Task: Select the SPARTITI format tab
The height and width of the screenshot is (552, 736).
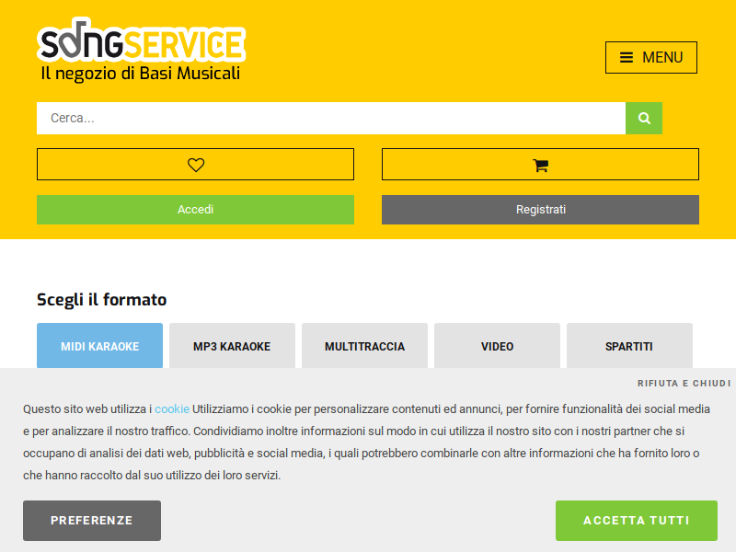Action: [629, 346]
